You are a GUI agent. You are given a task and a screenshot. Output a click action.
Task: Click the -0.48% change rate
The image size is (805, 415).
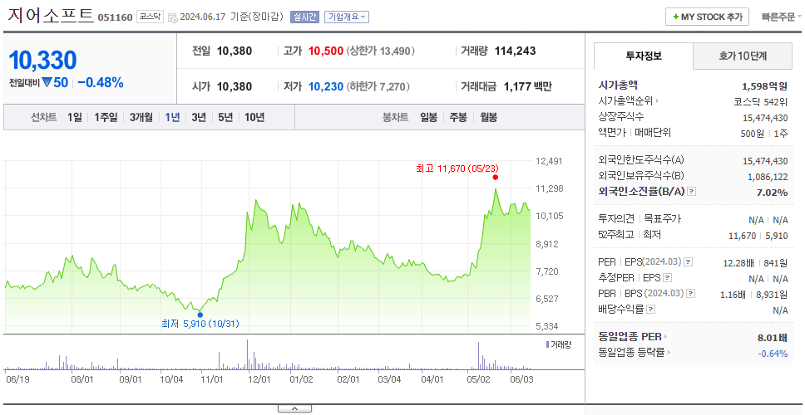coord(101,82)
